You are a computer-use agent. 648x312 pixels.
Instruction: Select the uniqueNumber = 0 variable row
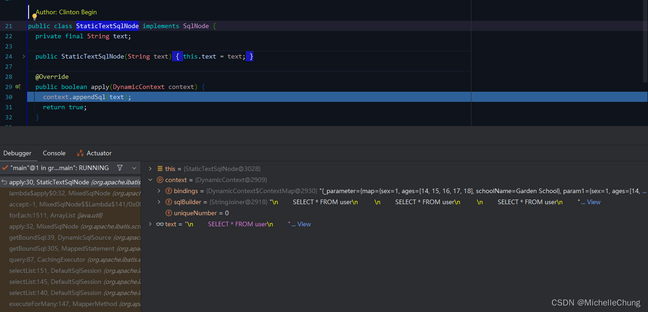tap(394, 213)
